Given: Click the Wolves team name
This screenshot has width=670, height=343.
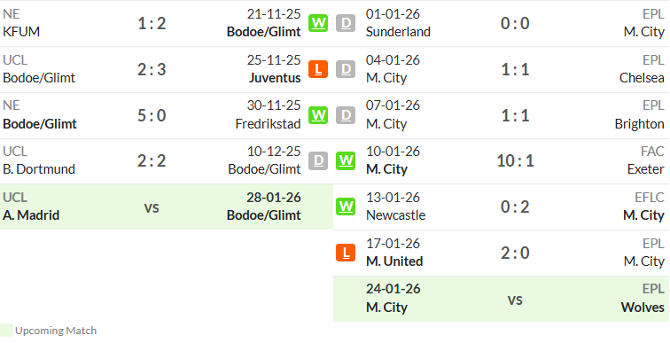Looking at the screenshot, I should 643,308.
